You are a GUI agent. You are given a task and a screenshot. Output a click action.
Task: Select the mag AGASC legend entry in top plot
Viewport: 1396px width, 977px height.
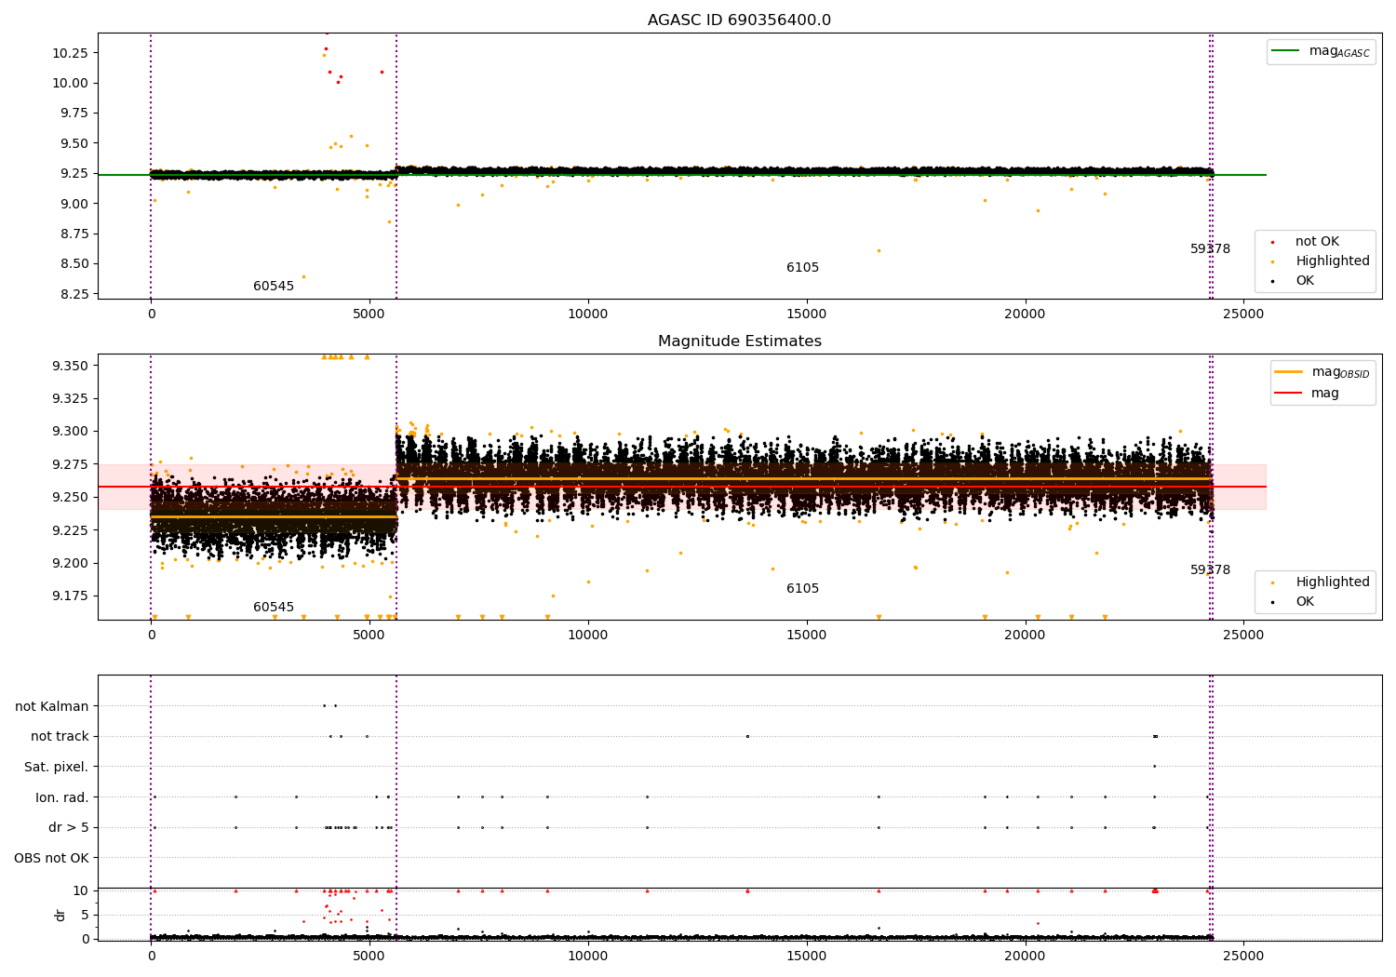tap(1321, 51)
